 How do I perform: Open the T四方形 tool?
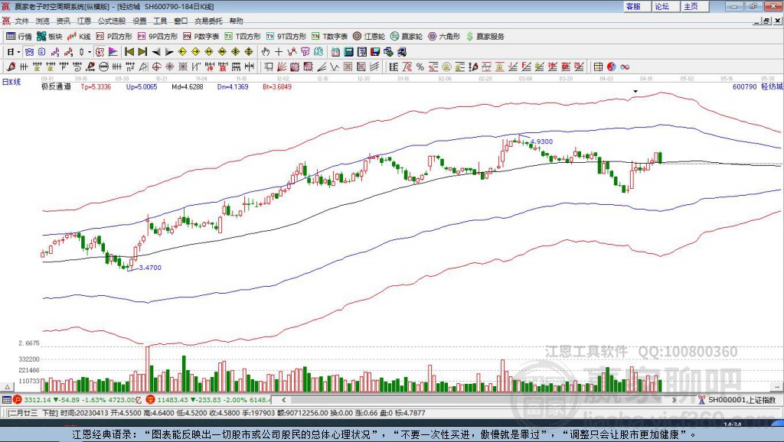[243, 37]
